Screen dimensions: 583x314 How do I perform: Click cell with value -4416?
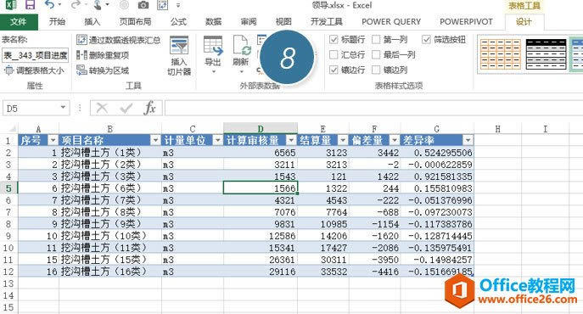375,272
